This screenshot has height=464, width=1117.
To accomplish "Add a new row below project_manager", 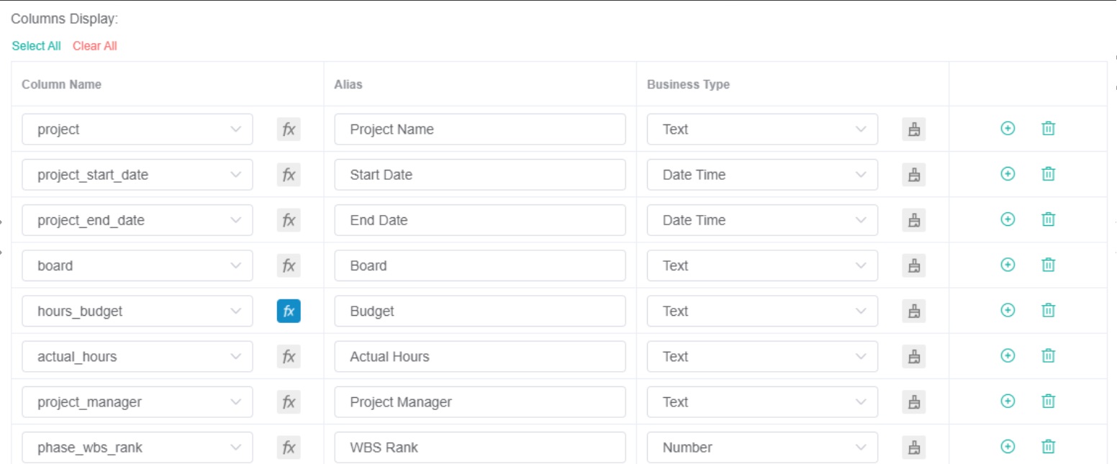I will 1008,401.
